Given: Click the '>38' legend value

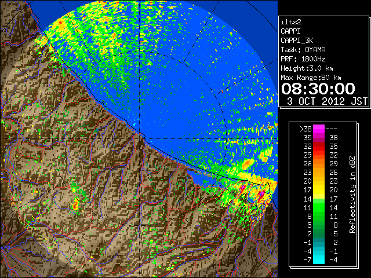Looking at the screenshot, I should (305, 129).
